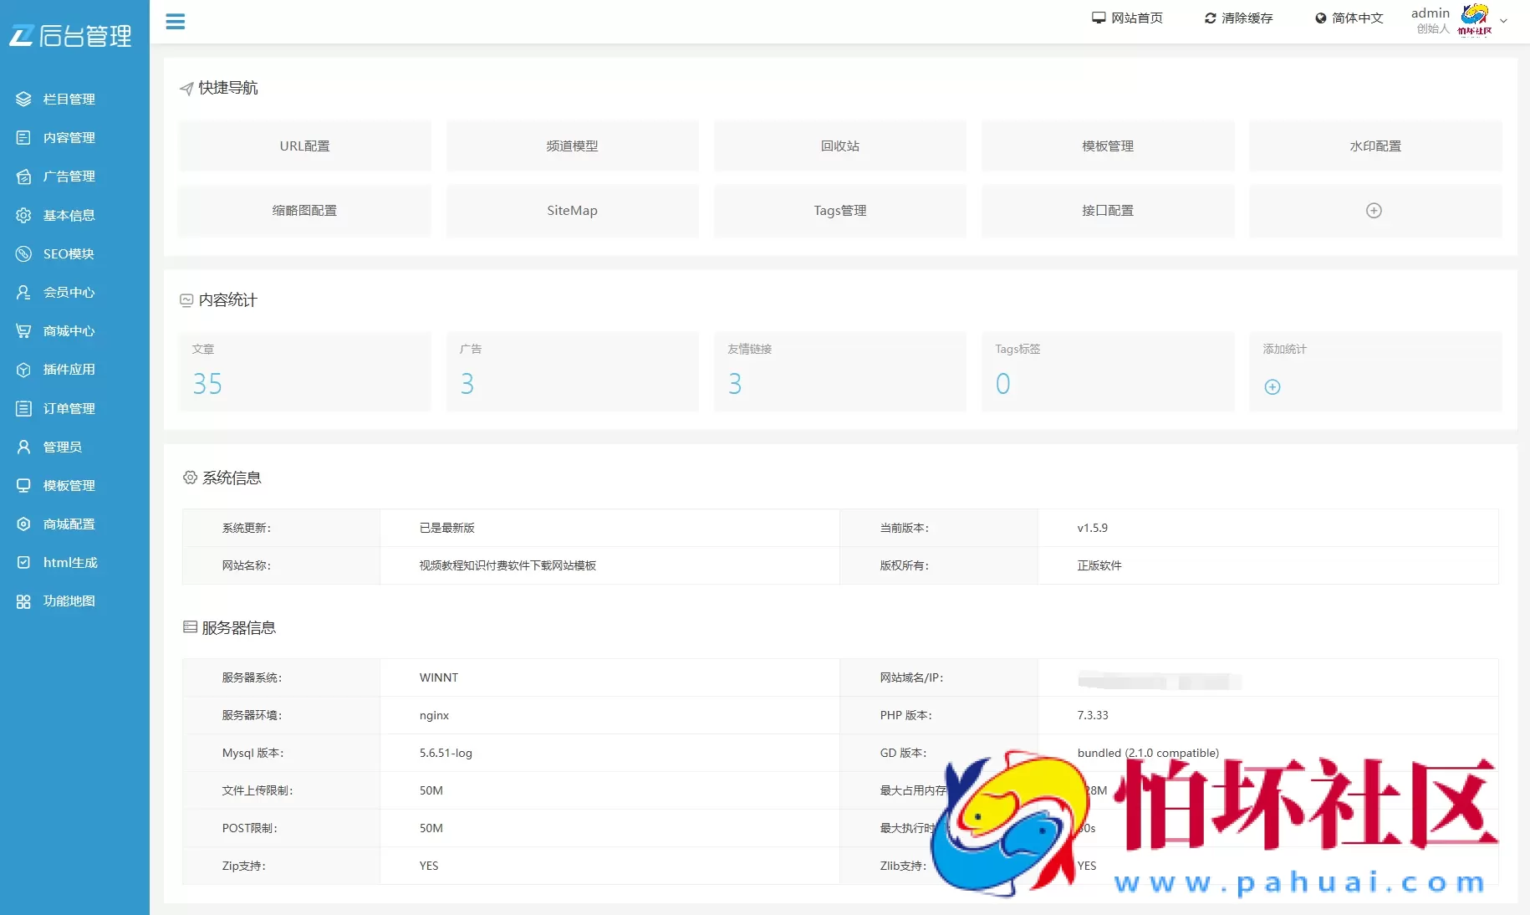Select the 功能地图 grid icon
The image size is (1530, 915).
coord(23,601)
